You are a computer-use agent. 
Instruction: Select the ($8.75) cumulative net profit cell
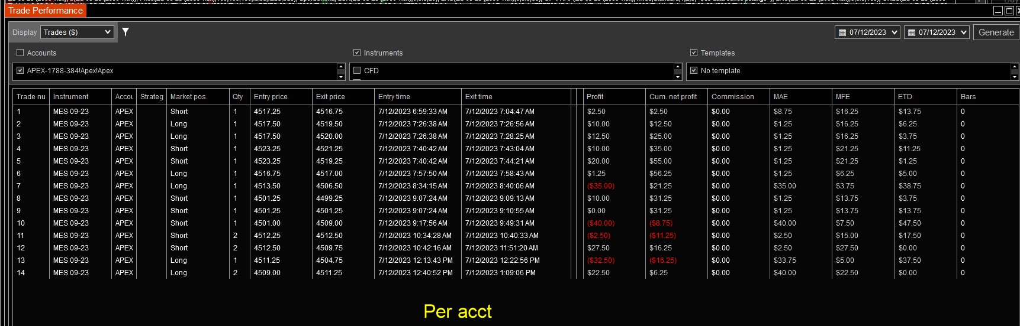(677, 223)
